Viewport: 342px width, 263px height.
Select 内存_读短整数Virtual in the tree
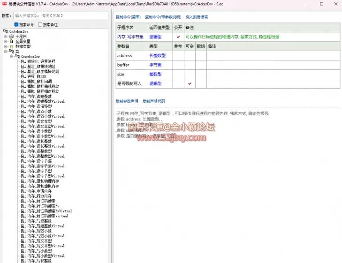46,102
